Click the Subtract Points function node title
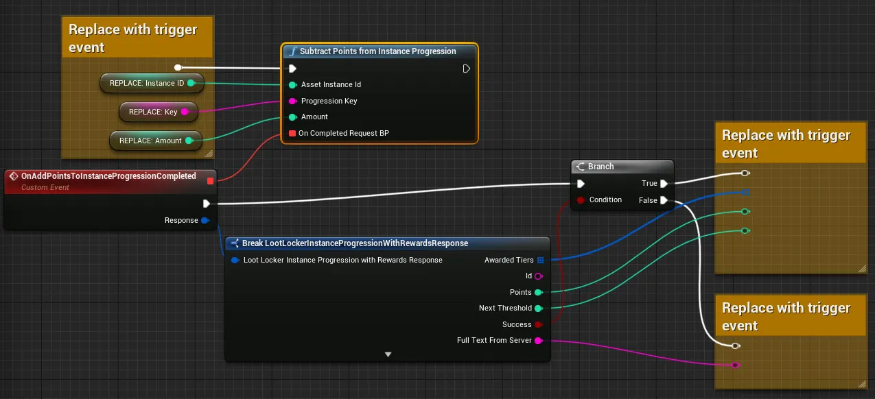 pos(377,51)
